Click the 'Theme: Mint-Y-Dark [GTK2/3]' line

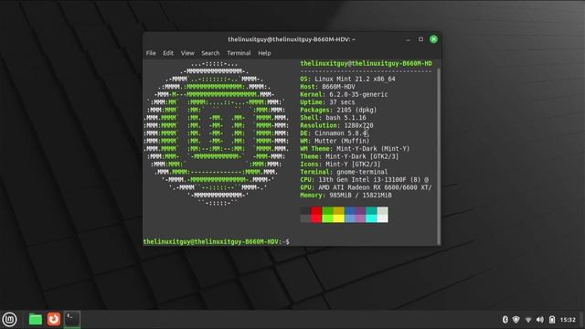point(349,156)
